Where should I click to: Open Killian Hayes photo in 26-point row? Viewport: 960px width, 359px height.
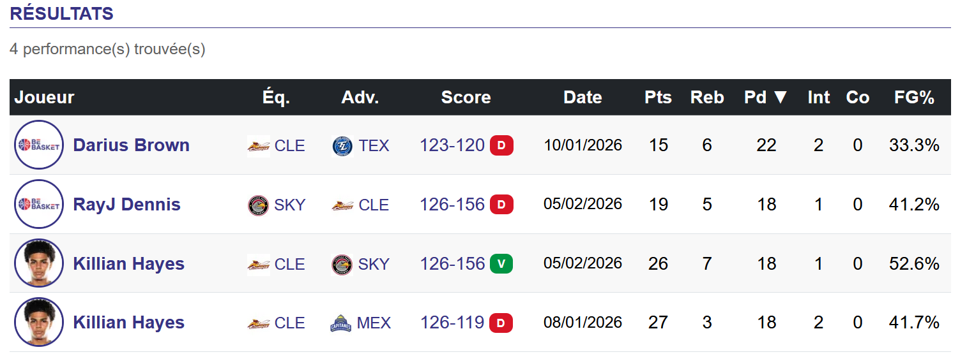pyautogui.click(x=39, y=263)
